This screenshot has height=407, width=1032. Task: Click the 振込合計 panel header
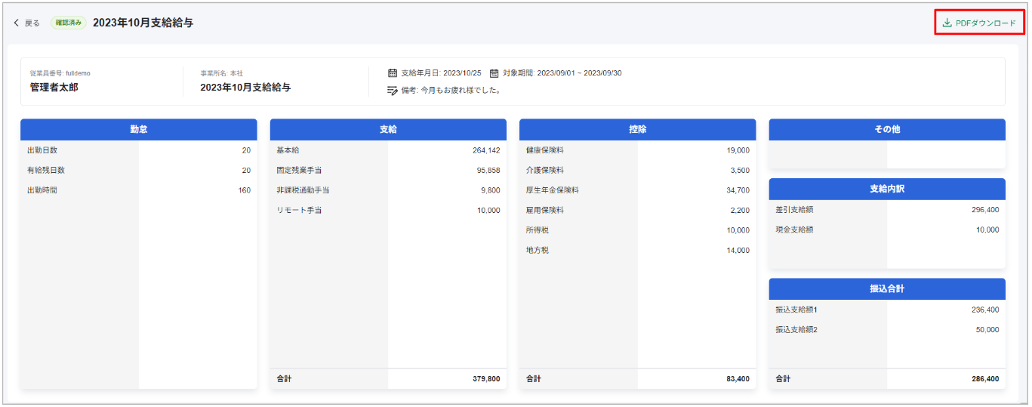(887, 288)
